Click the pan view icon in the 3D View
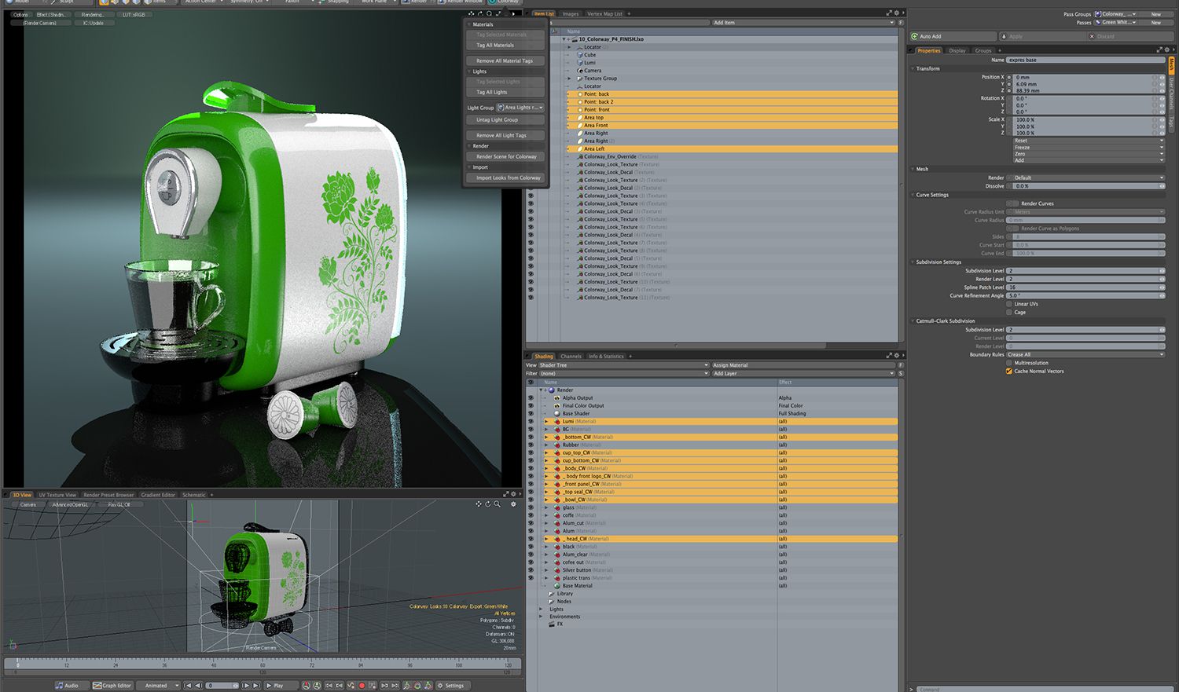This screenshot has width=1179, height=692. coord(479,504)
